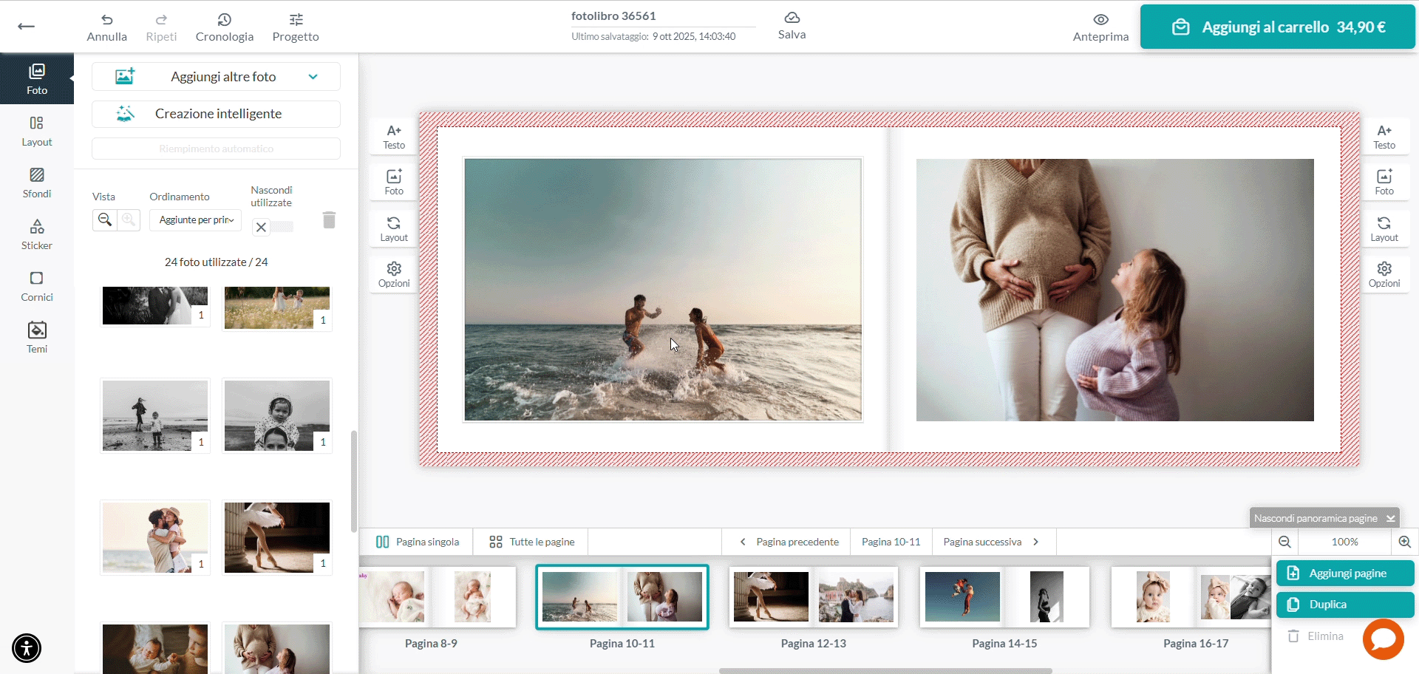Add photo to right page with Foto

(1384, 183)
